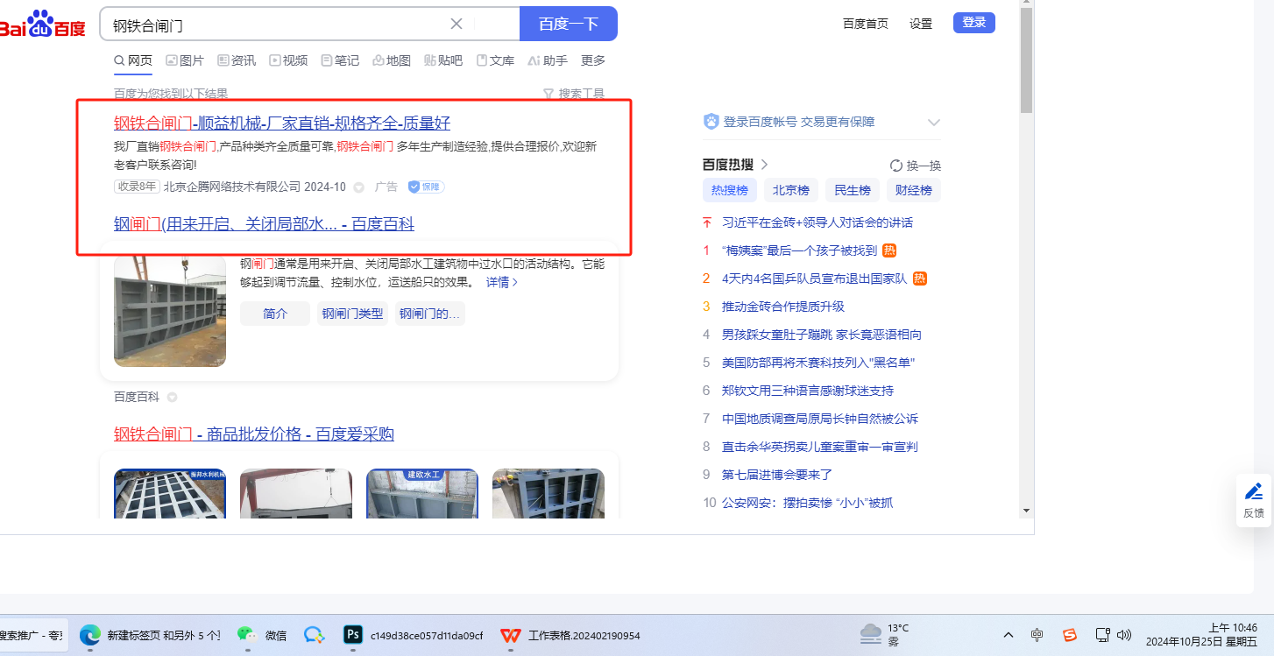The width and height of the screenshot is (1274, 656).
Task: Switch to the 视频 tab
Action: pos(288,60)
